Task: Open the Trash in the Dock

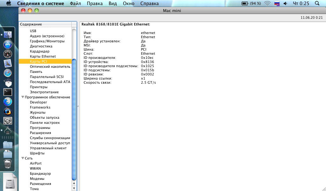Action: (x=8, y=164)
